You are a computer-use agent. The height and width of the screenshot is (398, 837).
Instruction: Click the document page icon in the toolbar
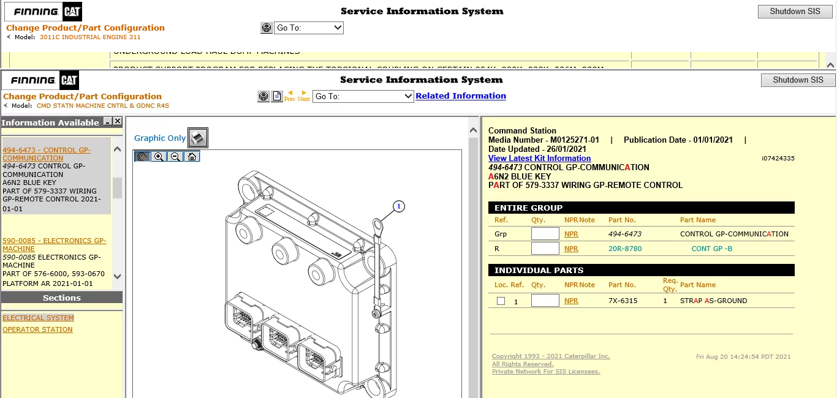277,96
